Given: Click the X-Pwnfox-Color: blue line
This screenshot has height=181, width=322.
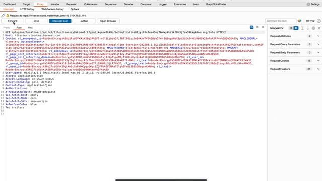Looking at the screenshot, I should tap(21, 104).
